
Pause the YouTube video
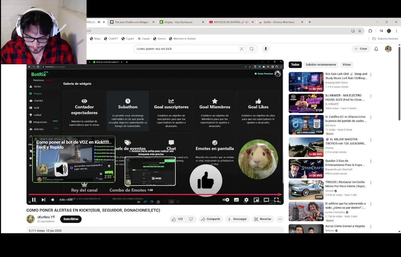click(x=34, y=200)
